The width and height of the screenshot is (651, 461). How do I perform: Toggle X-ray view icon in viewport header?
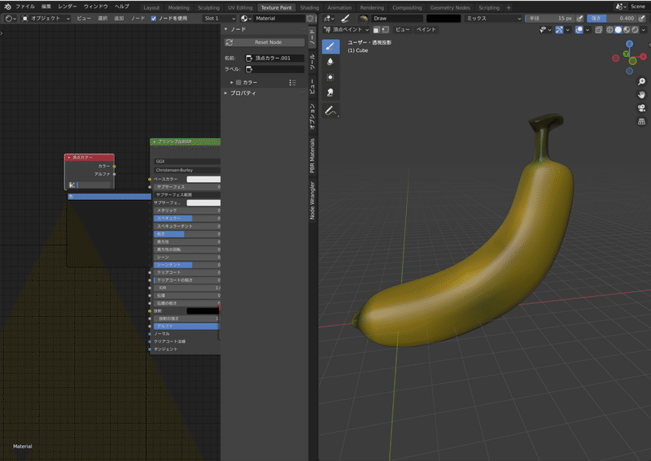click(x=598, y=30)
